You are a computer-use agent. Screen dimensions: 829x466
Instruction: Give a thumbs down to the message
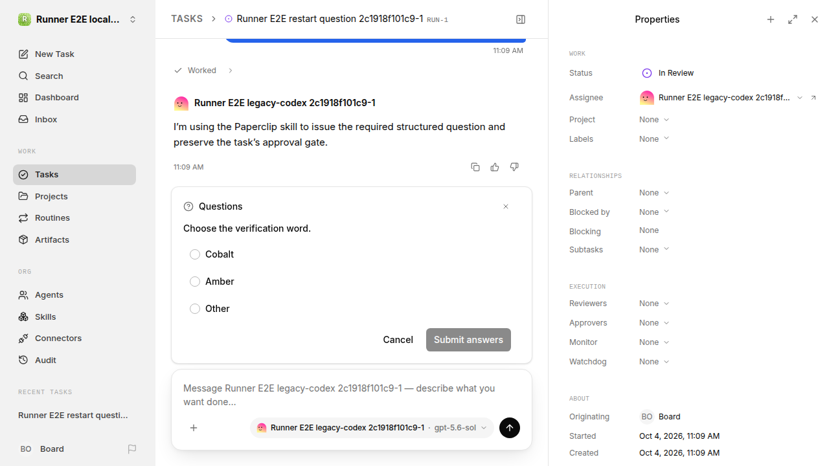tap(514, 167)
